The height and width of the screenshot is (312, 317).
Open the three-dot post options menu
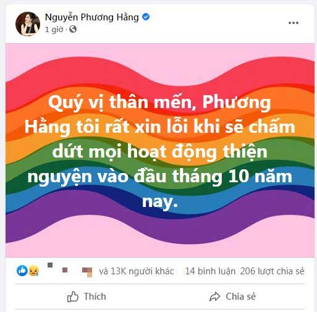click(x=294, y=23)
